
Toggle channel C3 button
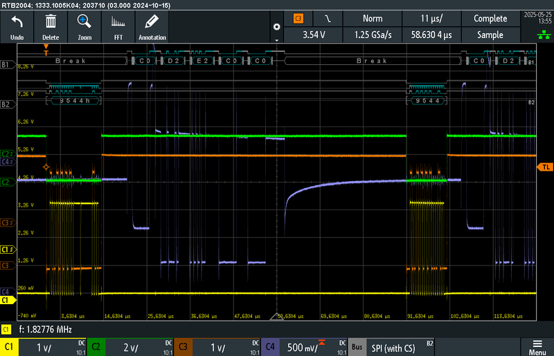183,347
